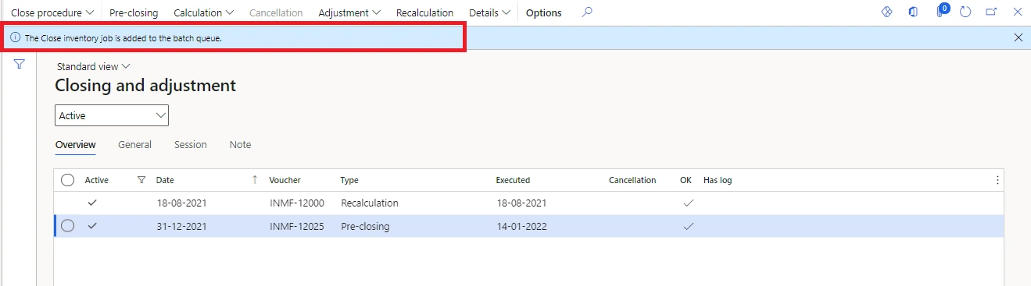The width and height of the screenshot is (1031, 286).
Task: Dismiss the batch queue info message
Action: click(1018, 37)
